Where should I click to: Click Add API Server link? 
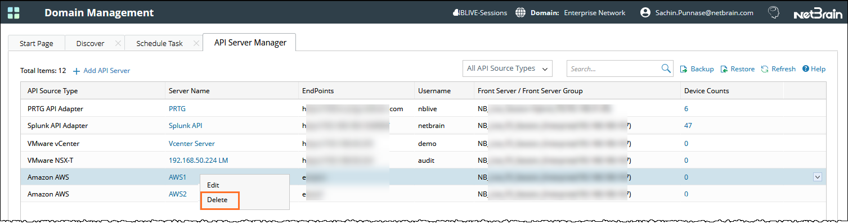click(101, 71)
